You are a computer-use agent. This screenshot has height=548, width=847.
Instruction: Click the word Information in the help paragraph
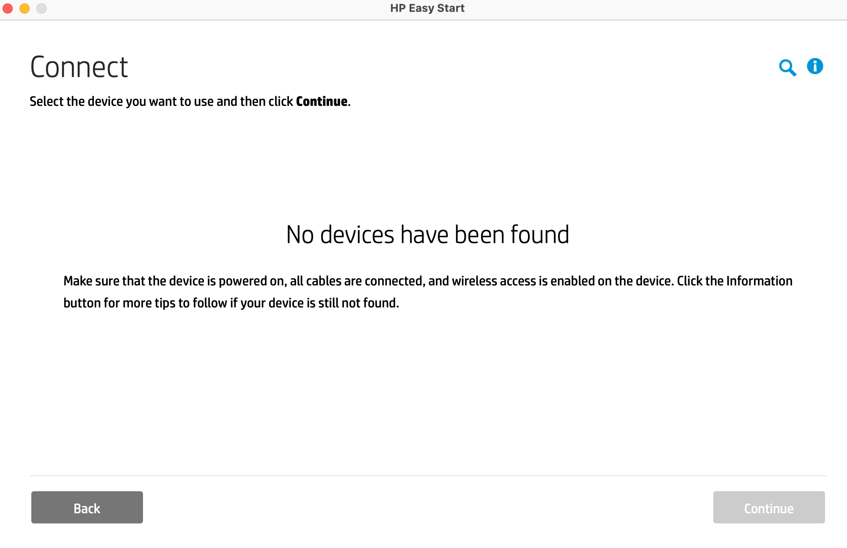click(759, 281)
